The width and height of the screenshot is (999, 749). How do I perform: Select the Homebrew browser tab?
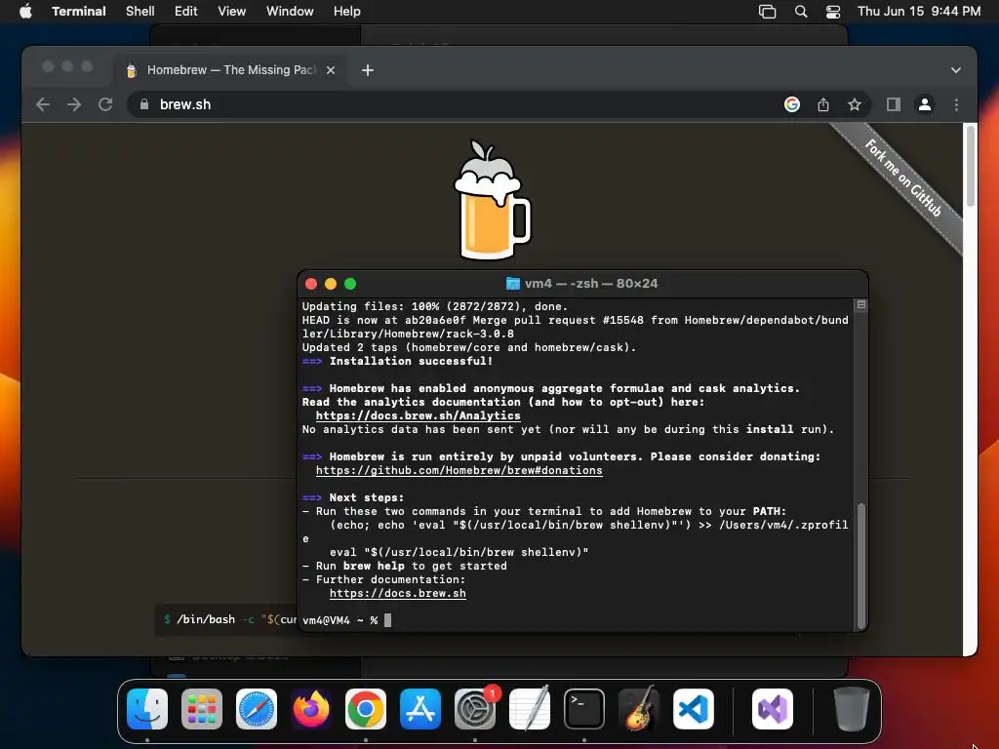click(230, 70)
